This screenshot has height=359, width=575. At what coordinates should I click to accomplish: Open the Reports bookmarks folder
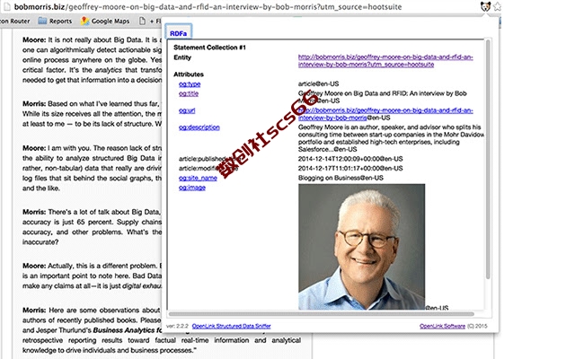click(x=56, y=21)
